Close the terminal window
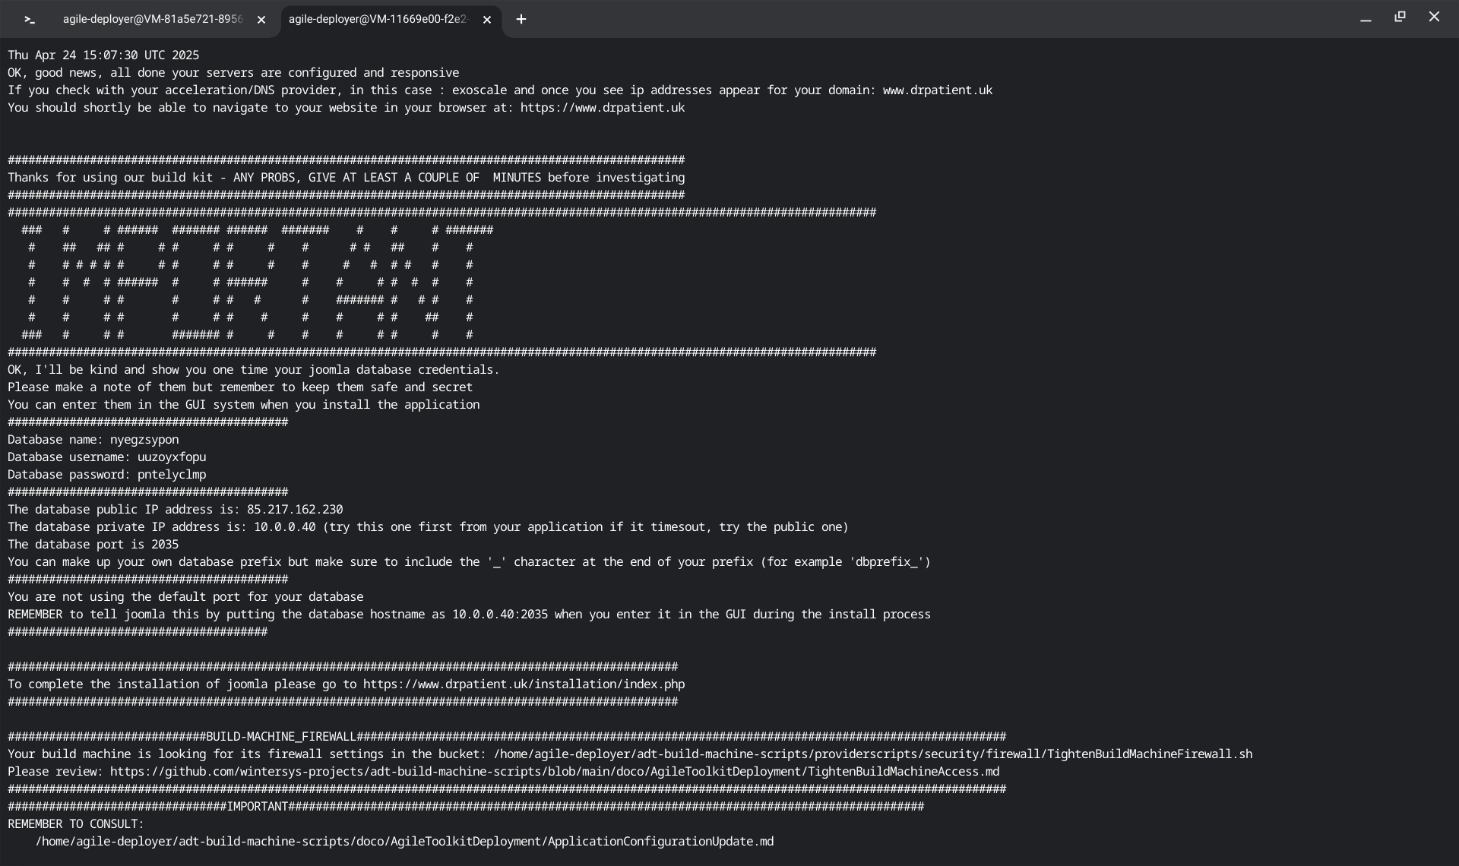 coord(1434,17)
